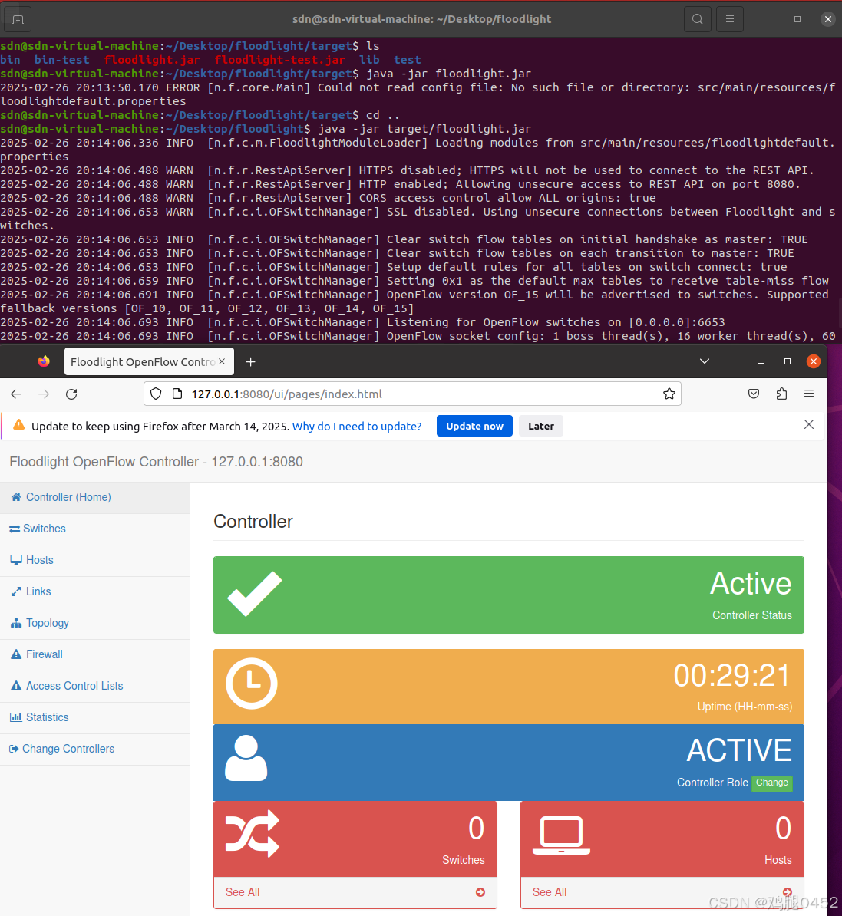Click the terminal window title text

click(x=421, y=19)
